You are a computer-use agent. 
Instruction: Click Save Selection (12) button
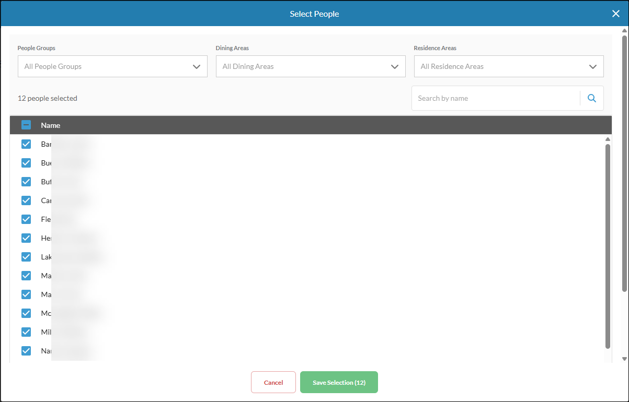pyautogui.click(x=339, y=382)
